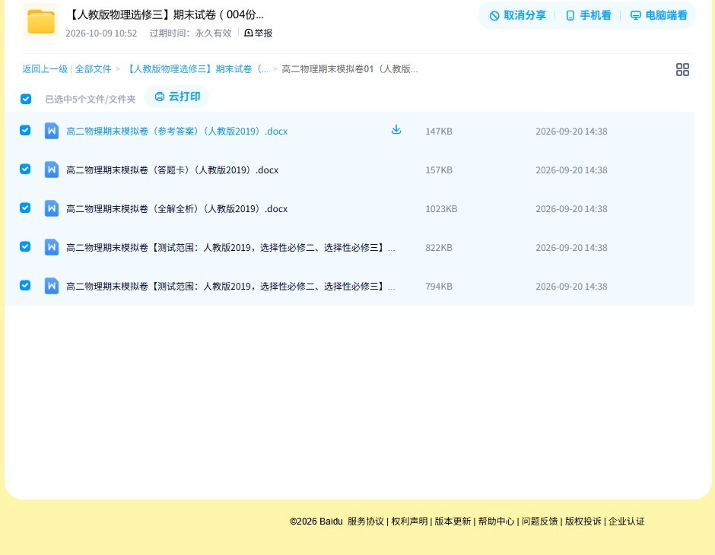Click the current folder breadcrumb 高二物理期末模拟卷01
Image resolution: width=715 pixels, height=555 pixels.
tap(350, 69)
